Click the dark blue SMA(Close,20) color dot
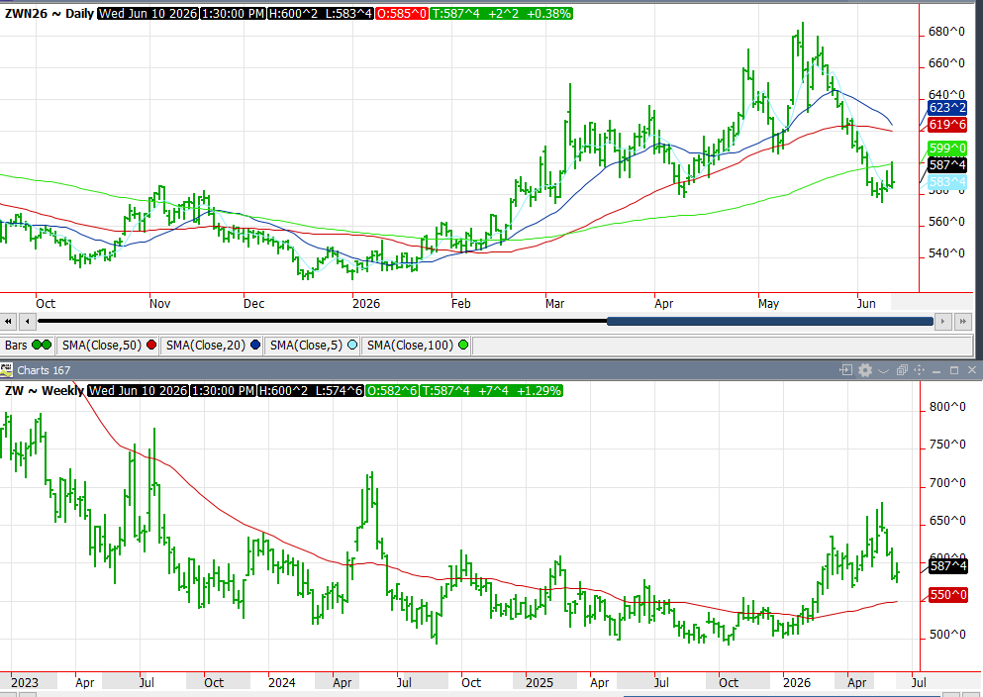The image size is (983, 697). [x=255, y=345]
